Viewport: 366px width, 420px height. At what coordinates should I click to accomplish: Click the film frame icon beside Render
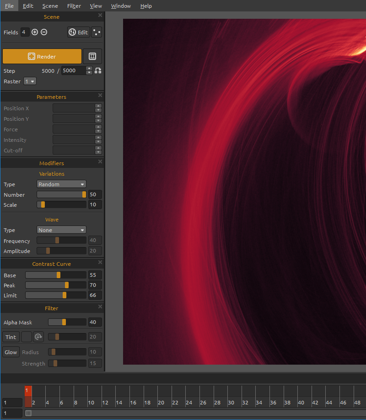click(92, 56)
